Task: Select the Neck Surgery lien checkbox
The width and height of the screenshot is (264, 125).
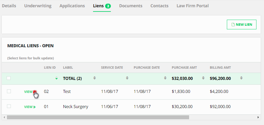Action: pos(9,106)
